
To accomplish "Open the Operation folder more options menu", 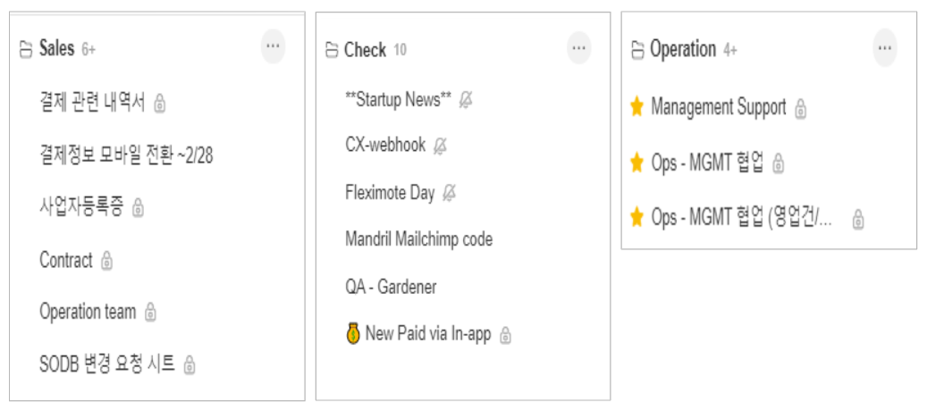I will [885, 48].
